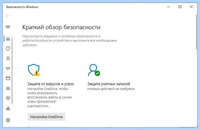
Task: Open settings gear in sidebar
Action: [x=8, y=120]
